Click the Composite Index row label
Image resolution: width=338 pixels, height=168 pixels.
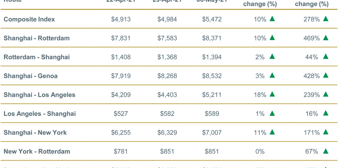pyautogui.click(x=29, y=19)
